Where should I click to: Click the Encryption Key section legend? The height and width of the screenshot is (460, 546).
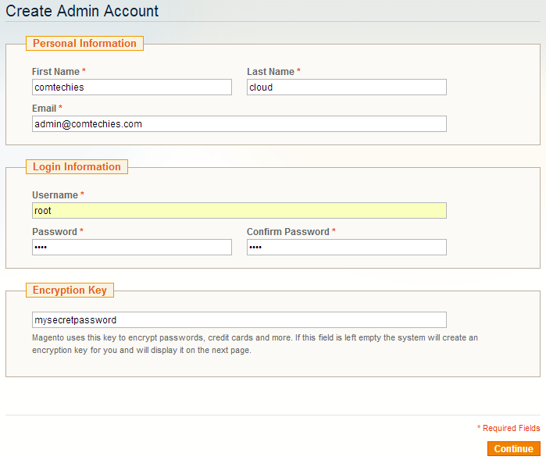70,291
